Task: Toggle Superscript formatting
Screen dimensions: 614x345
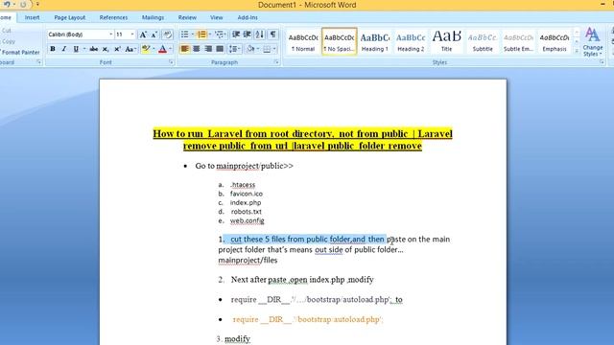Action: tap(117, 49)
